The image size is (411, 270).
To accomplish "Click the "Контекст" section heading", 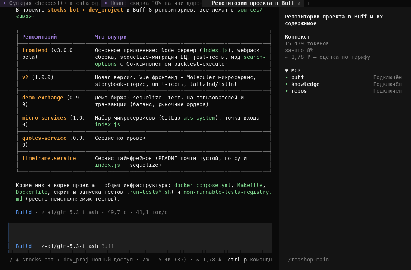I will pos(298,37).
